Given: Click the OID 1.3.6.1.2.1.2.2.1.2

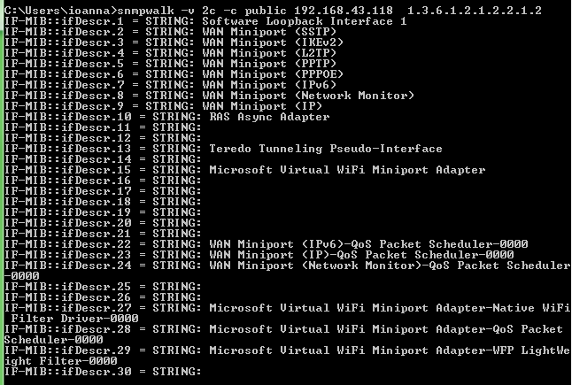Looking at the screenshot, I should [x=475, y=11].
